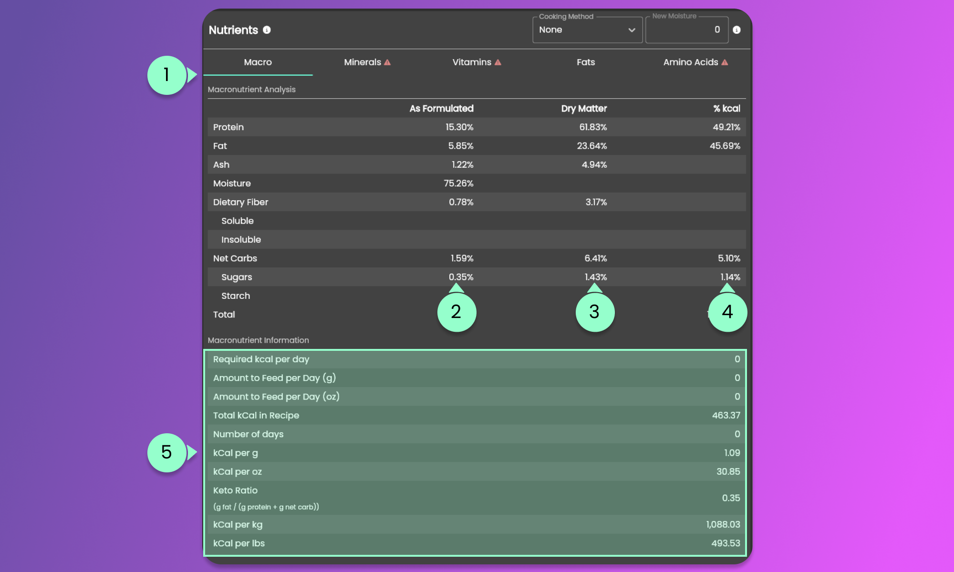Click the Keto Ratio row

click(476, 498)
